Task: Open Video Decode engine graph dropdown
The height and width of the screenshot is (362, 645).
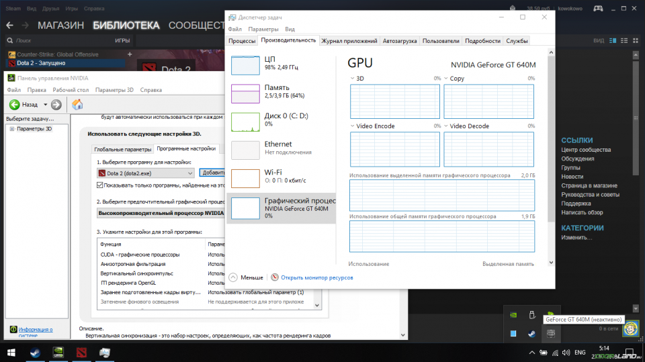Action: pos(446,126)
